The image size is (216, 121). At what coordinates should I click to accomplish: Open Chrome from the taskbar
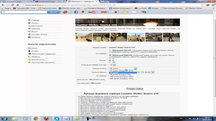(x=36, y=119)
